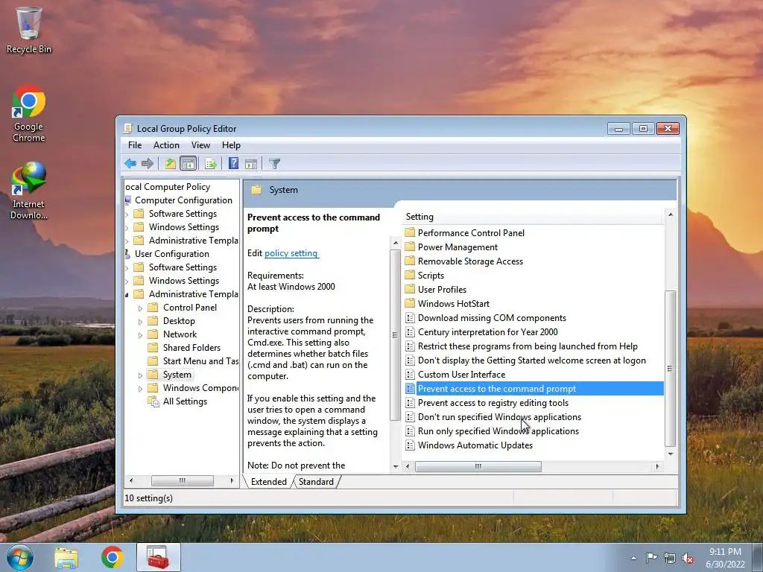Click the settings list vertical scrollbar thumb
The height and width of the screenshot is (572, 763).
point(670,368)
